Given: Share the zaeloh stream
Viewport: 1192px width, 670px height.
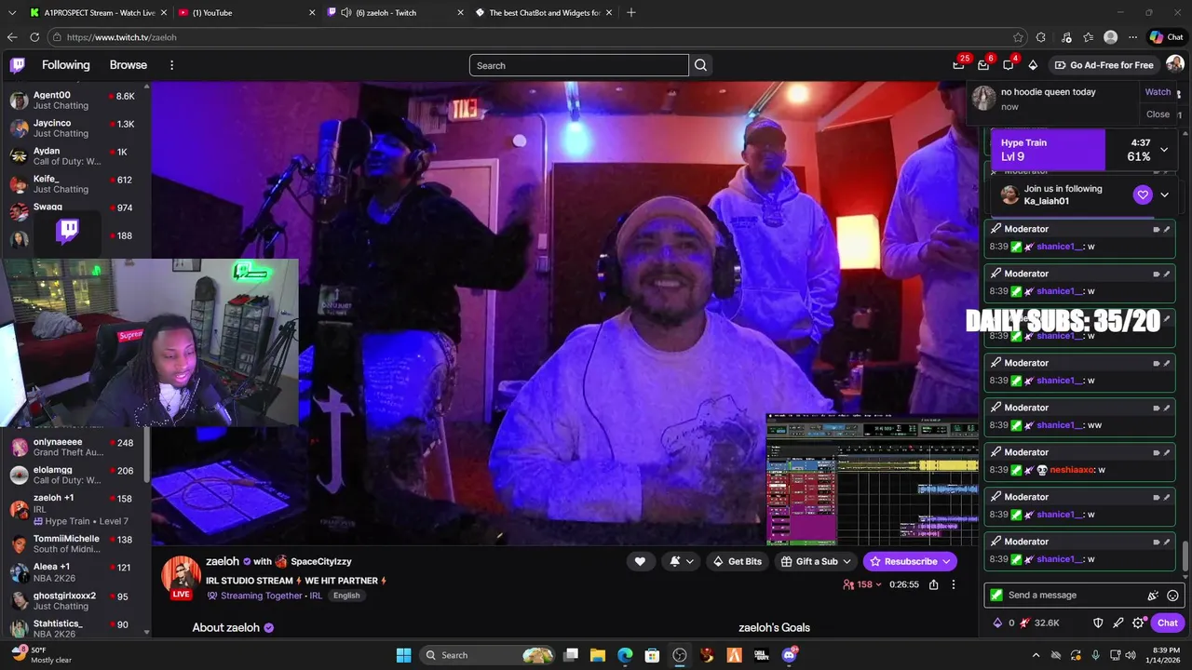Looking at the screenshot, I should pos(933,584).
